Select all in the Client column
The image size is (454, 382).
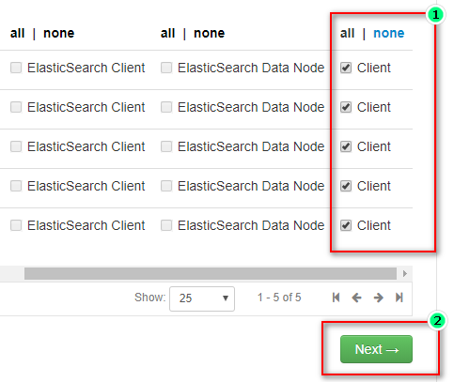(347, 33)
